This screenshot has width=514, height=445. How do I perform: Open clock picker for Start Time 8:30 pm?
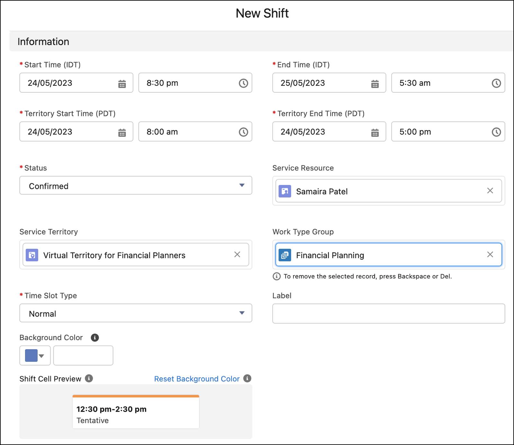243,83
